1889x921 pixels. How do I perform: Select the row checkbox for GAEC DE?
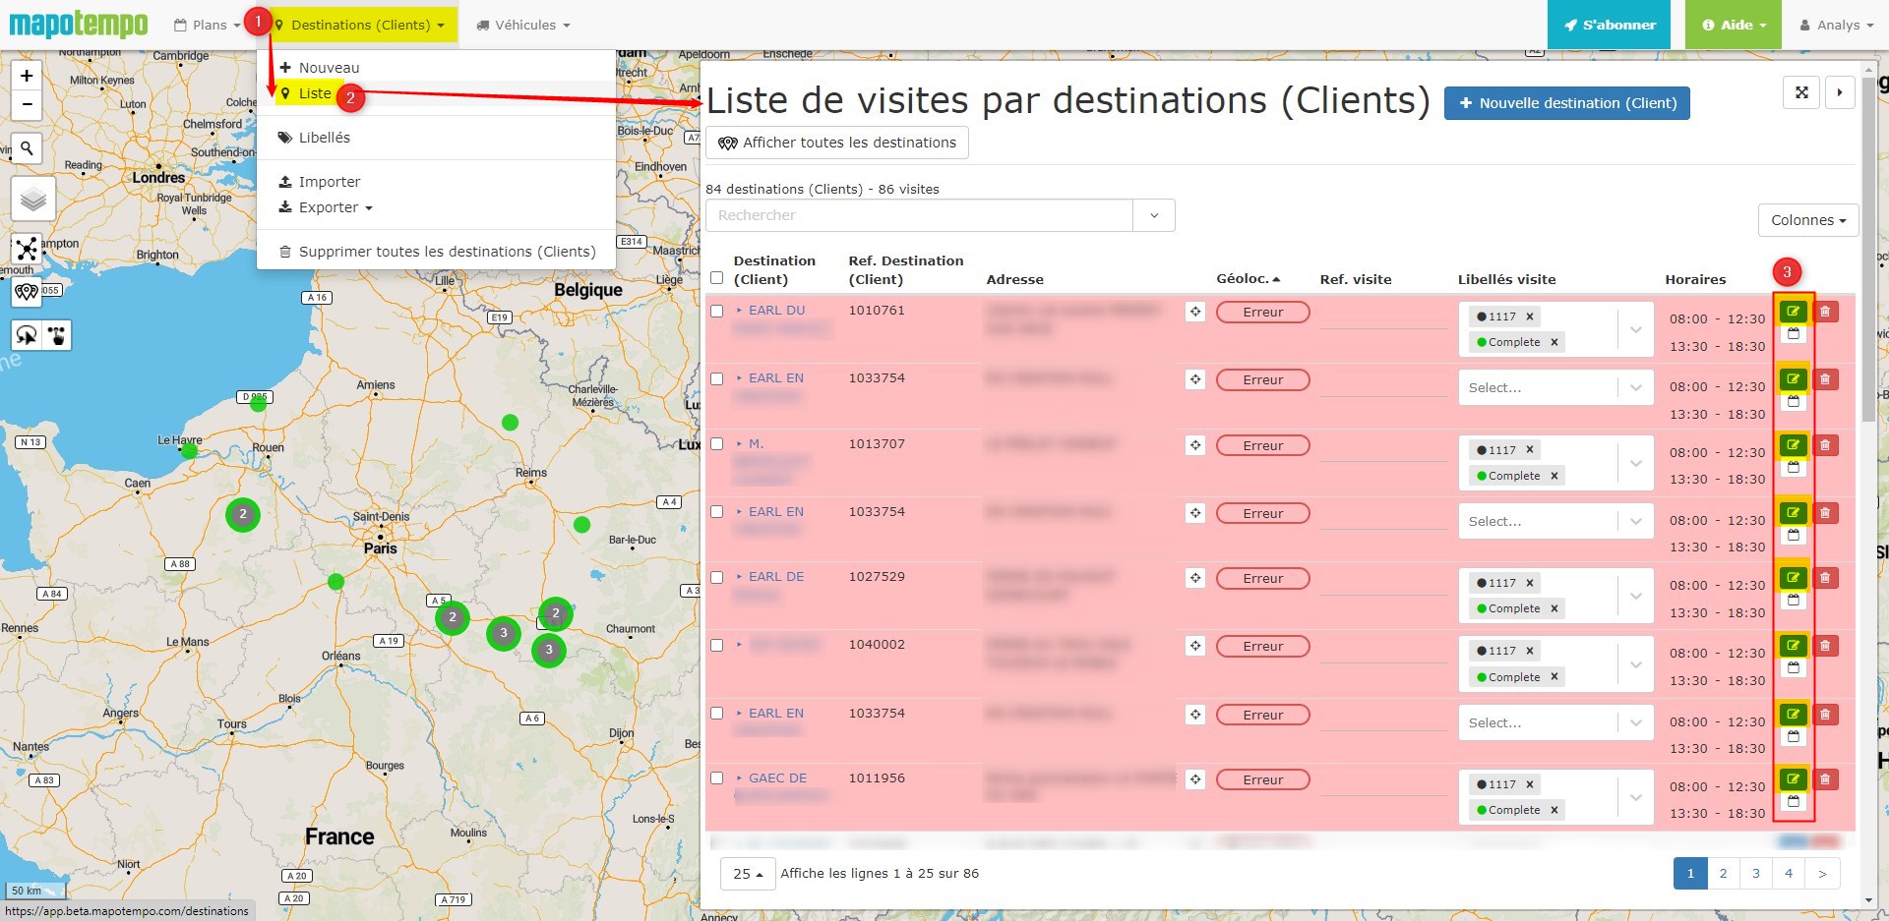(717, 778)
